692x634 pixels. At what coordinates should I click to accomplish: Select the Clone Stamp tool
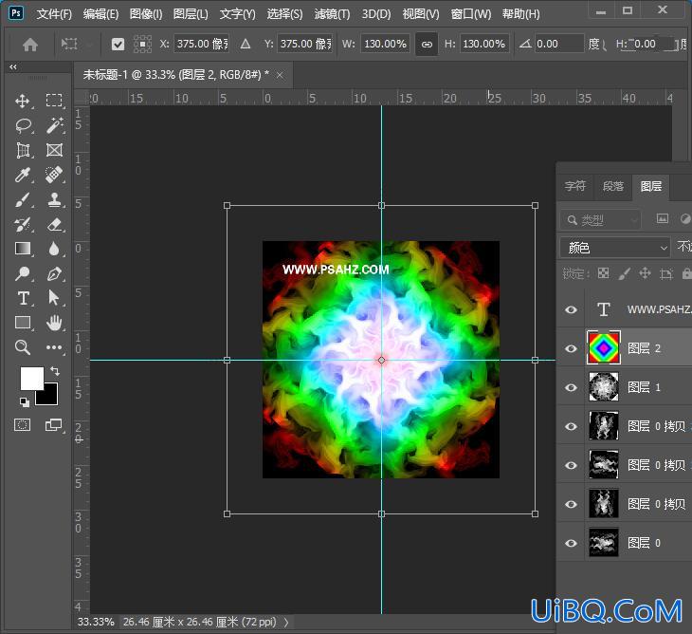54,199
